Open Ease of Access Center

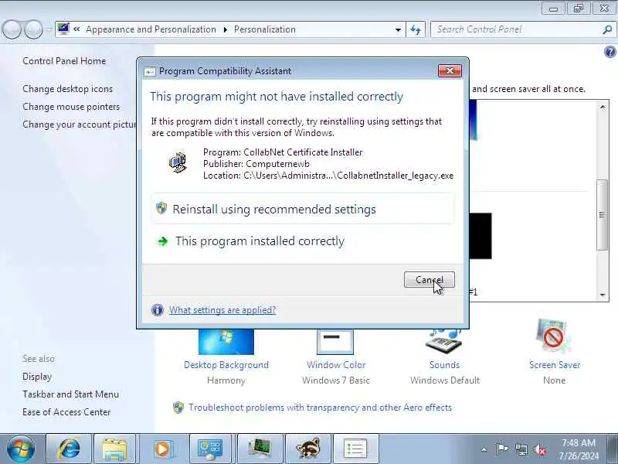click(x=66, y=412)
